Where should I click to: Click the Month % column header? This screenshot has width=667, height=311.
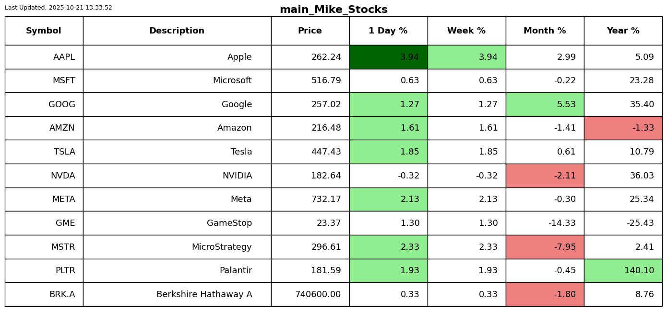point(545,31)
